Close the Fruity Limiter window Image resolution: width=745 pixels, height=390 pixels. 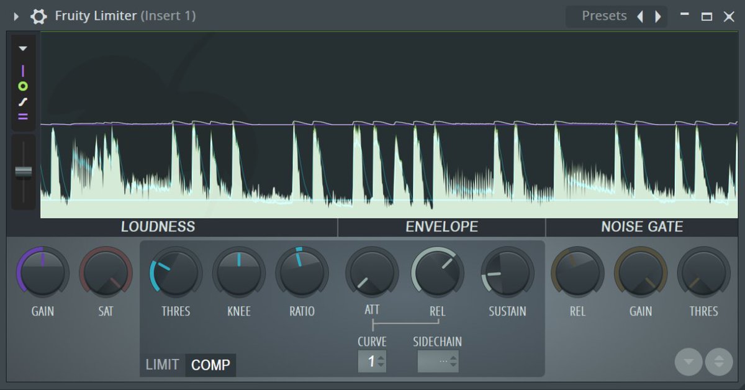[729, 17]
